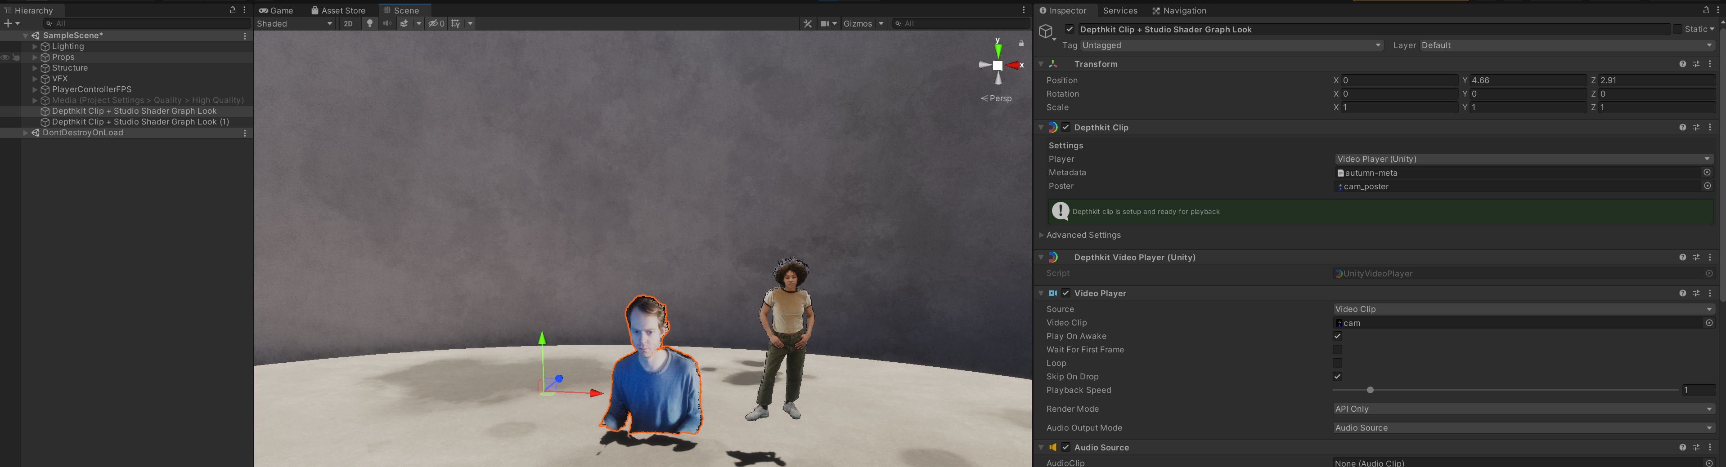Expand the Lighting object in Hierarchy

pos(35,47)
